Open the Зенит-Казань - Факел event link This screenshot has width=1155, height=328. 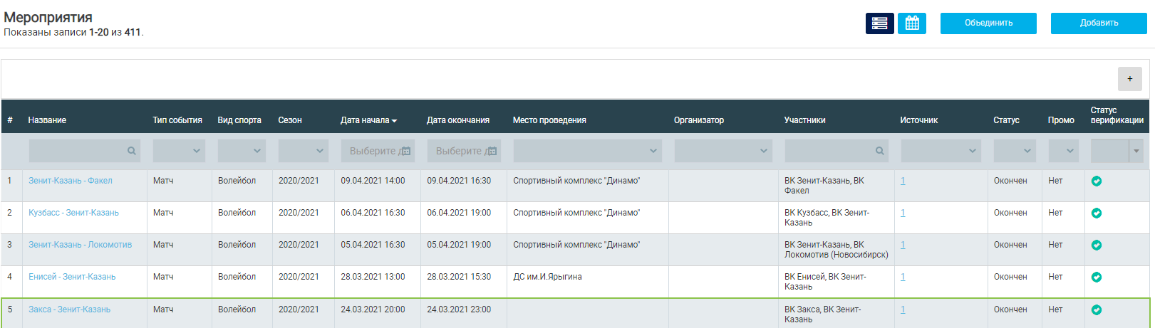click(x=70, y=181)
